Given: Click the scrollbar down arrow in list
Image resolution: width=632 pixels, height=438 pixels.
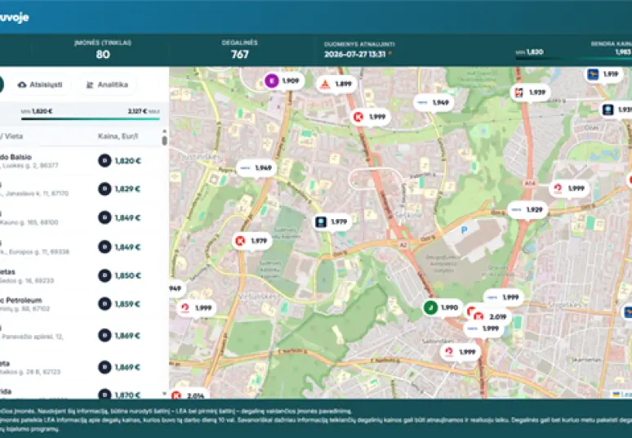Looking at the screenshot, I should (164, 393).
